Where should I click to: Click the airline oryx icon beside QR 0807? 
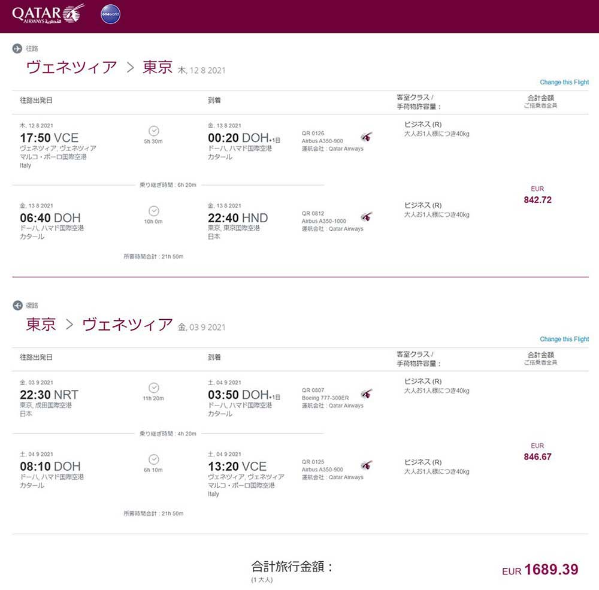click(367, 393)
